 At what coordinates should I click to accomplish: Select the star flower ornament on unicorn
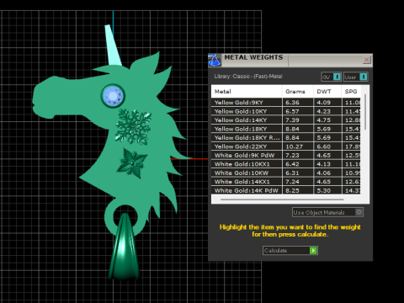132,163
